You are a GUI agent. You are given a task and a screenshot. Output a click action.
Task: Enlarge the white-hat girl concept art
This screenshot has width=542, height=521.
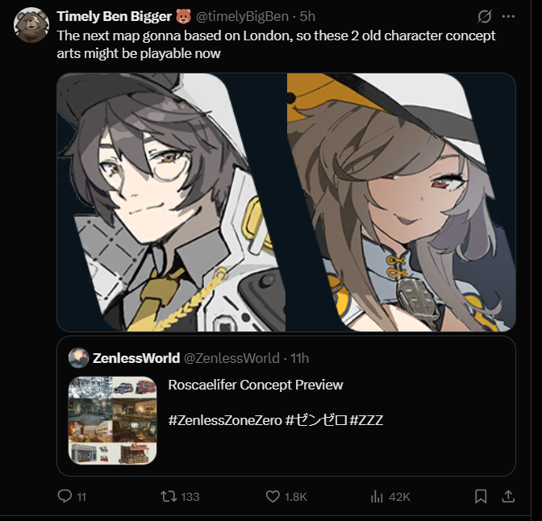402,202
